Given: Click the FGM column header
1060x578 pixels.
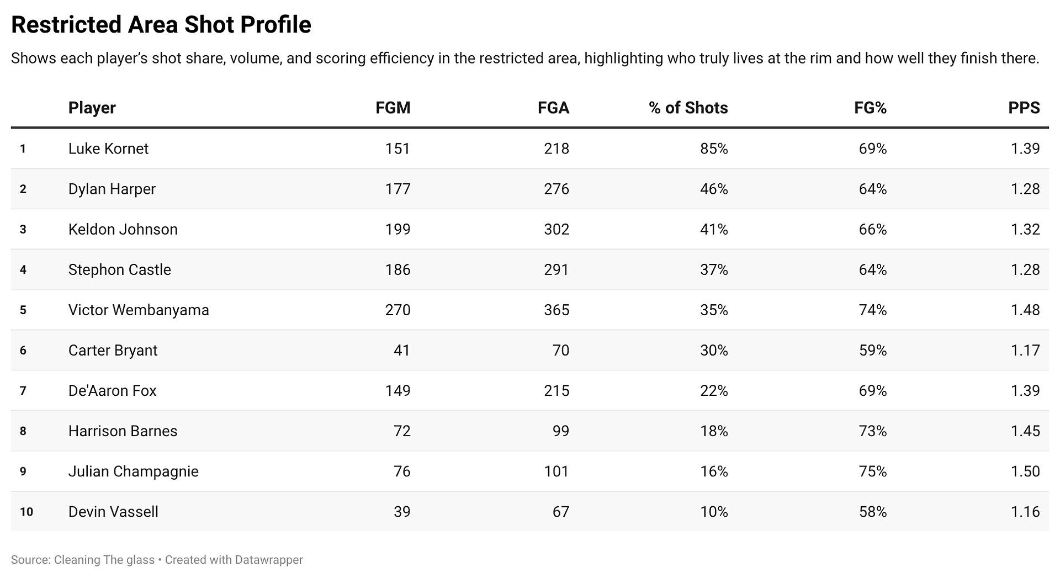Looking at the screenshot, I should coord(393,108).
